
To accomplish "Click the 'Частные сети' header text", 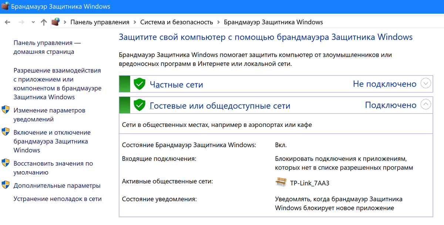I will [x=176, y=84].
